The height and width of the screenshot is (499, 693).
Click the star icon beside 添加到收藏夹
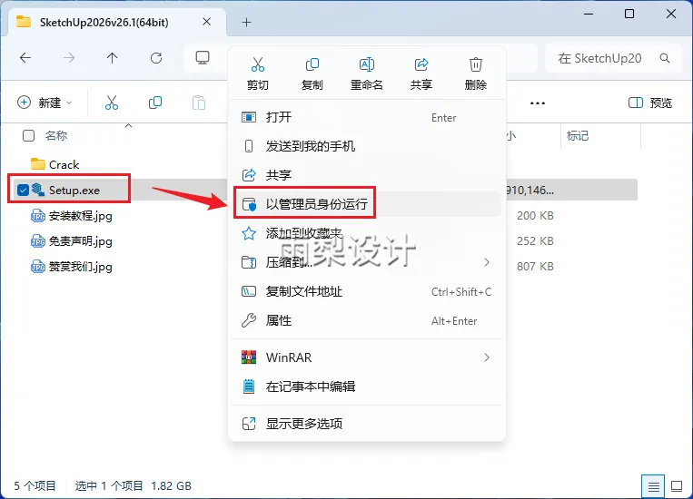click(x=249, y=233)
